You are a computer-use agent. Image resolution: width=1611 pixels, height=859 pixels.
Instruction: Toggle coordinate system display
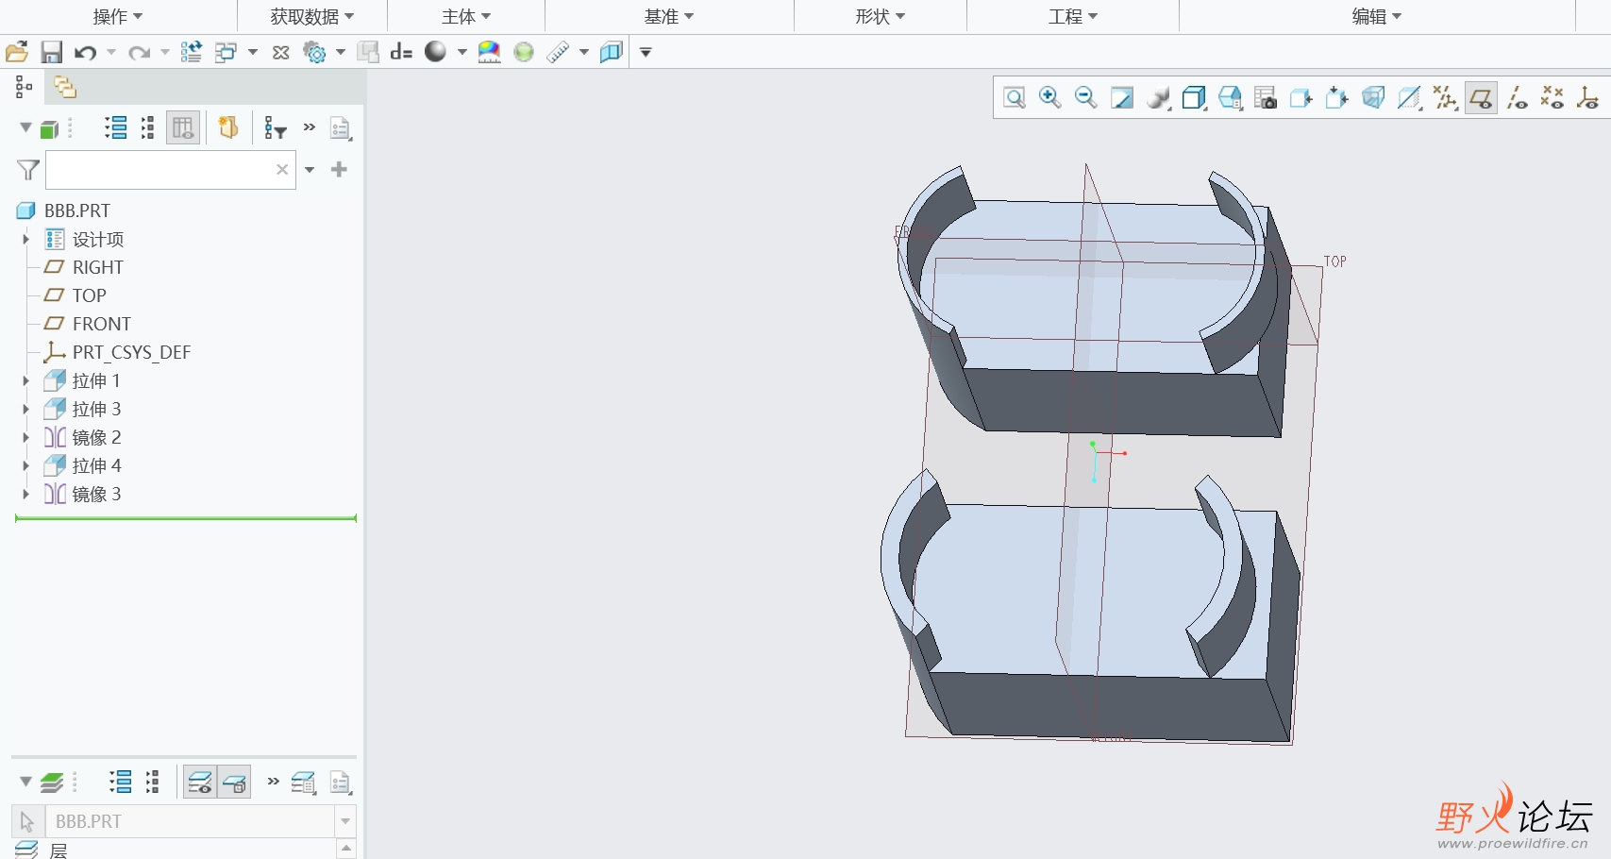1588,97
